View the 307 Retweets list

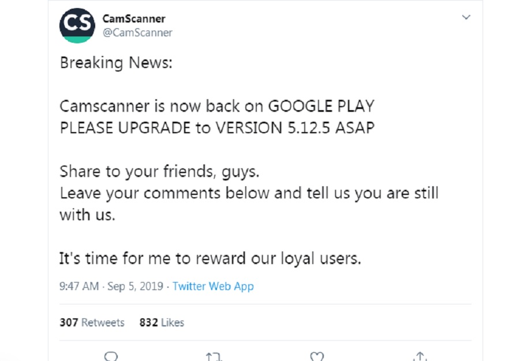92,322
